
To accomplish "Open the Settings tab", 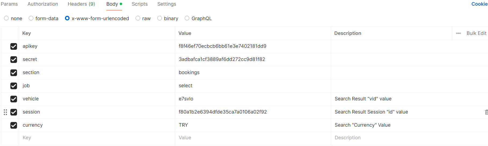I will point(167,4).
